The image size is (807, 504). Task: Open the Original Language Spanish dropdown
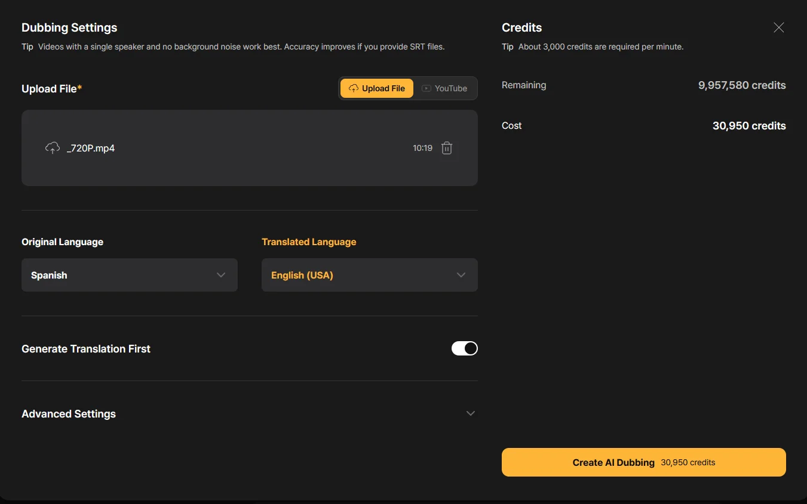click(x=129, y=275)
